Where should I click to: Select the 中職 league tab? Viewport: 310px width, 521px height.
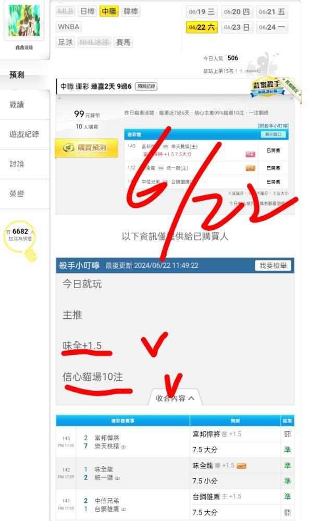[109, 11]
